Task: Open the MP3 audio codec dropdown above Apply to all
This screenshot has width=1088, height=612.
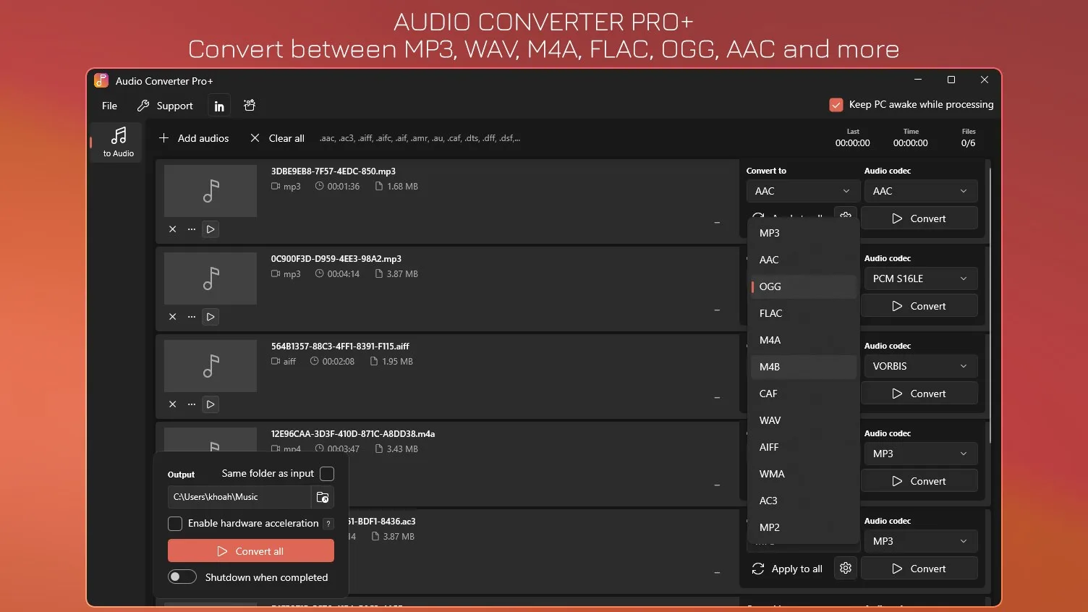Action: point(920,541)
